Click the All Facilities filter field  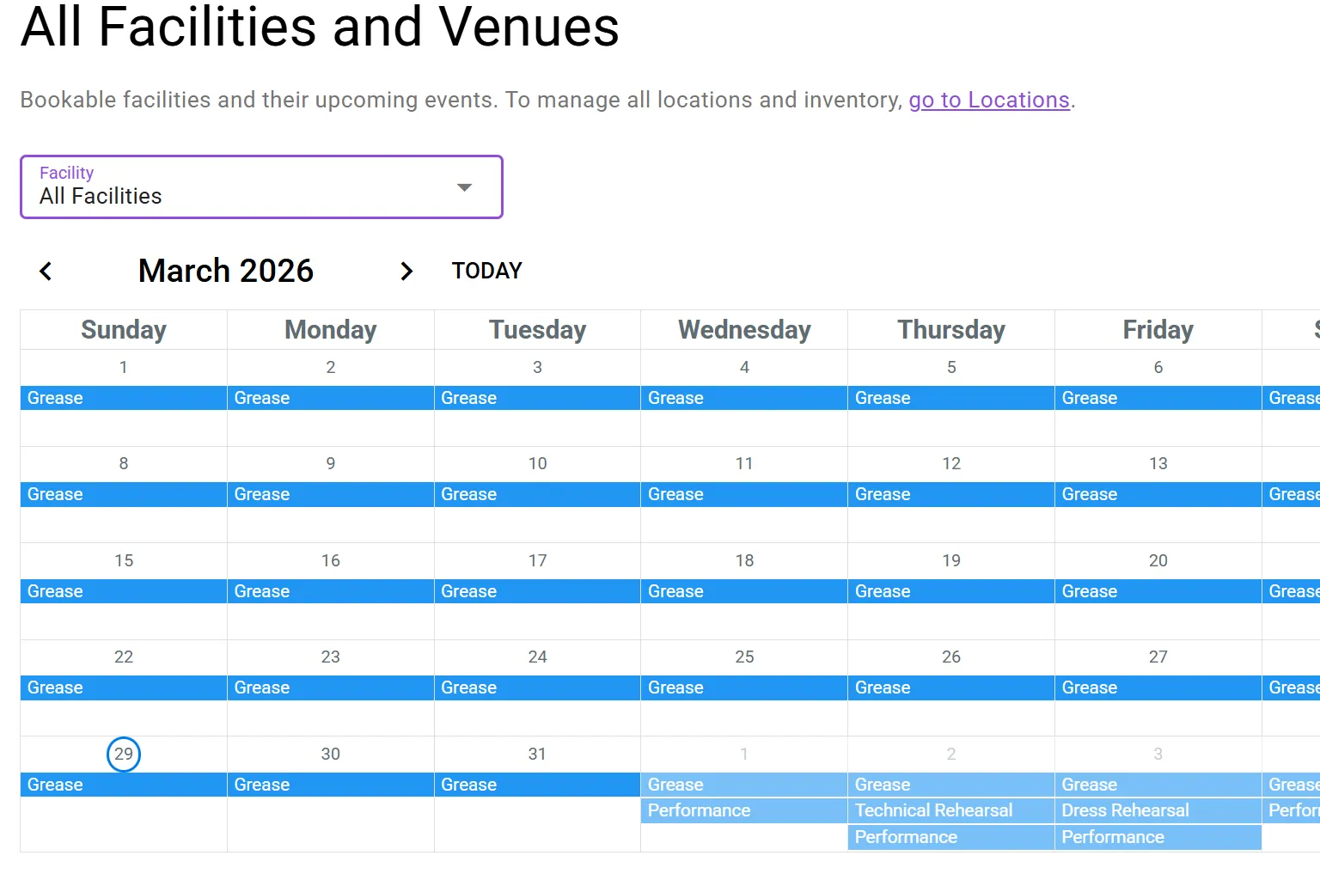pos(215,196)
